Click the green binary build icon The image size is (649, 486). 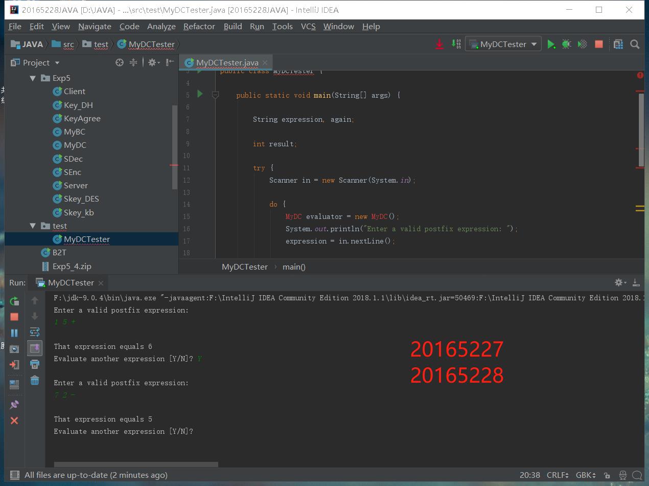tap(456, 45)
